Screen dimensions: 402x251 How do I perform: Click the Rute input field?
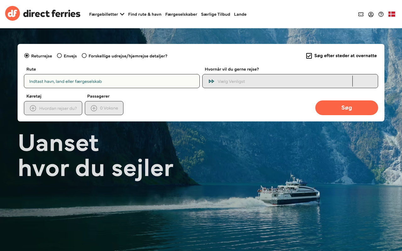112,81
